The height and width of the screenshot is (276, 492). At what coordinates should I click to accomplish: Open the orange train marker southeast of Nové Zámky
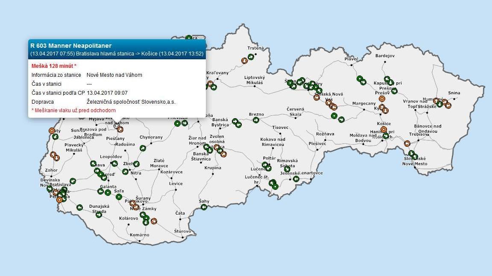coord(154,221)
